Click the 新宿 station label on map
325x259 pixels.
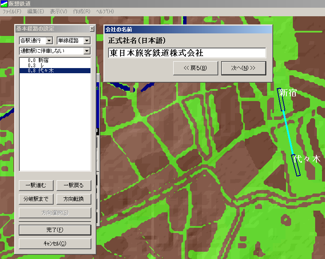(288, 92)
